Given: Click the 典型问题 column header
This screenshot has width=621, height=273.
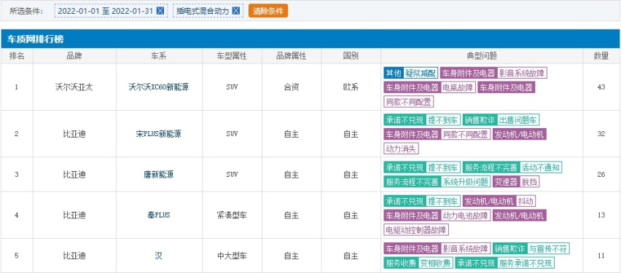Looking at the screenshot, I should (x=482, y=56).
